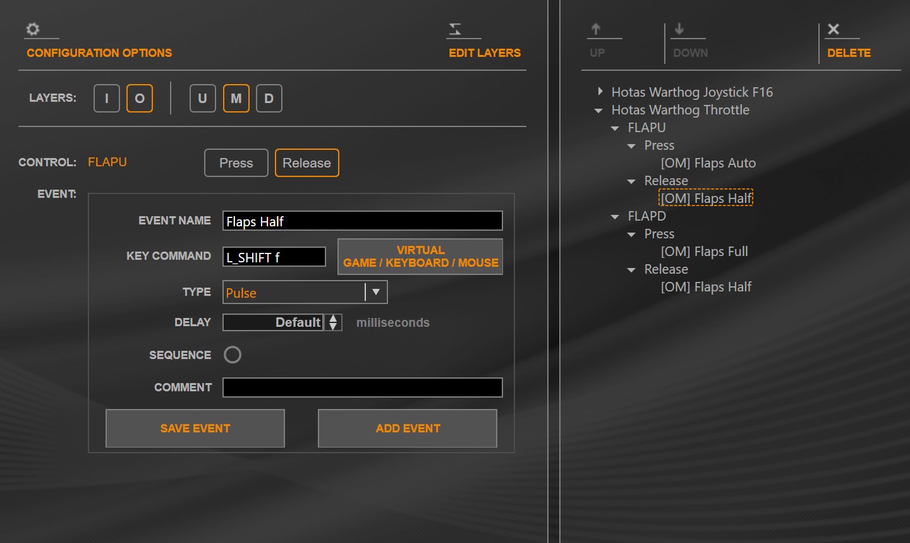
Task: Click the Up arrow icon
Action: coord(596,29)
